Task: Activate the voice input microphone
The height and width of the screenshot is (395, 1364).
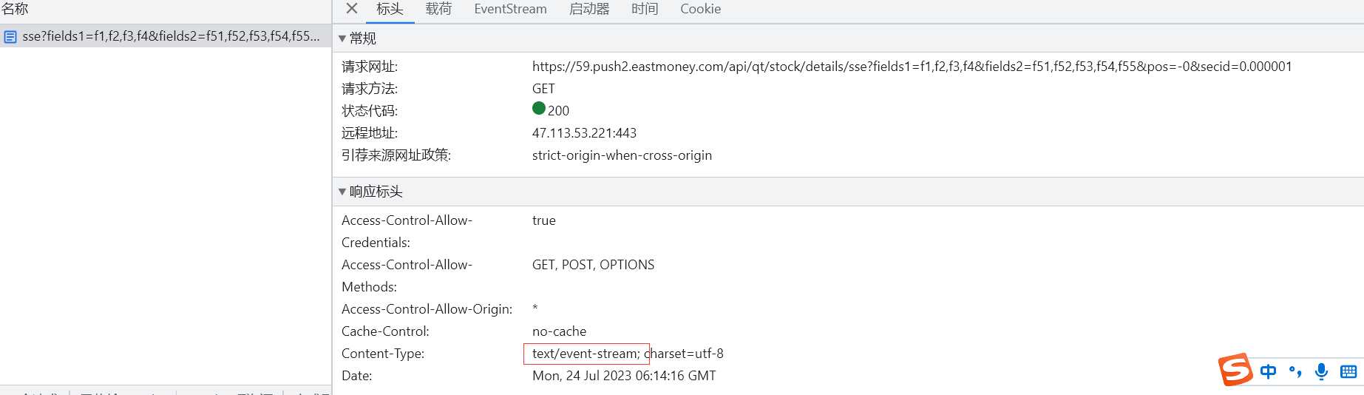Action: 1321,371
